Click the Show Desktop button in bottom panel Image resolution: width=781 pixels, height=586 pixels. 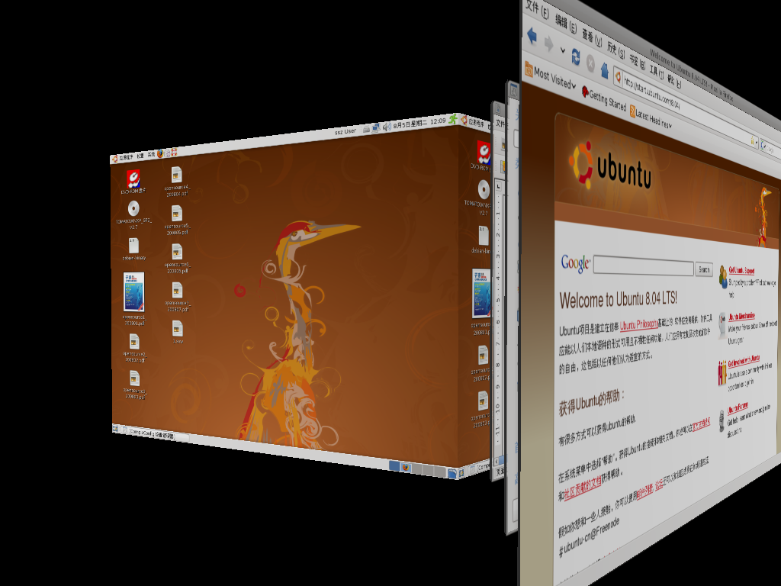click(116, 428)
